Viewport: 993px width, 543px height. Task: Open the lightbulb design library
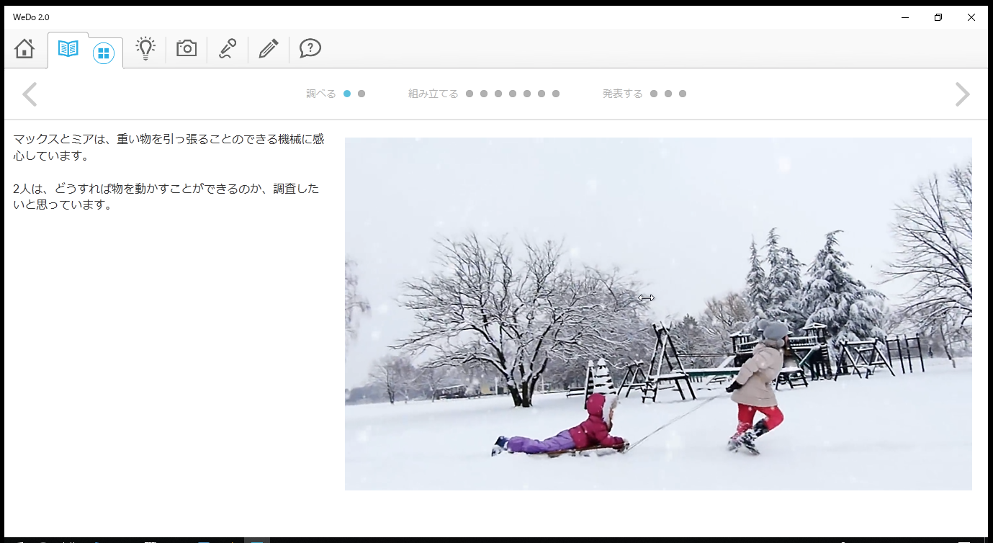[x=146, y=48]
